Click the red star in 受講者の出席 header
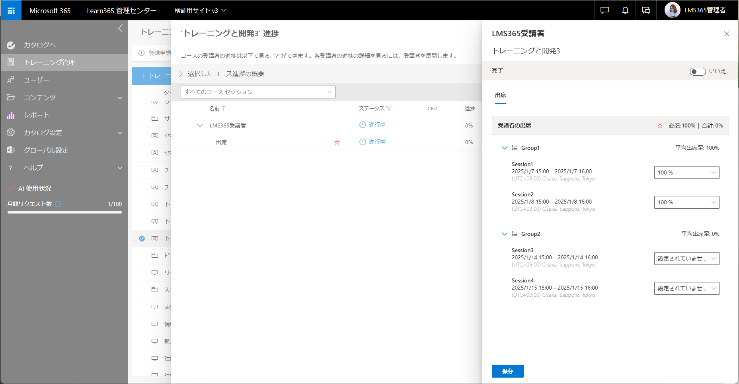The image size is (739, 384). [x=660, y=125]
